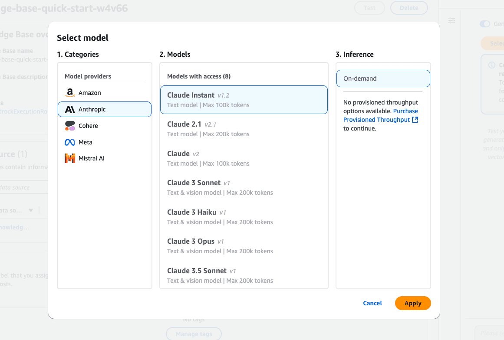504x340 pixels.
Task: Click the Cohere logo icon
Action: point(70,126)
